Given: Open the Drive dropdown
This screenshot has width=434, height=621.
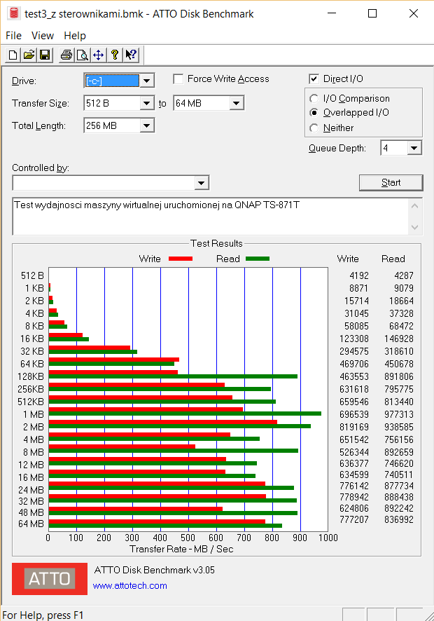Looking at the screenshot, I should 147,81.
